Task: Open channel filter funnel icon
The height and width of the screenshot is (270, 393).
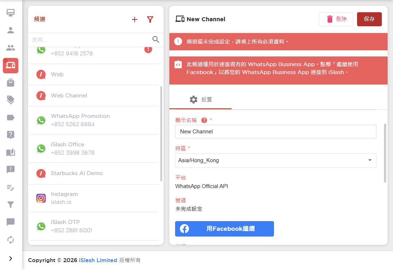Action: click(x=150, y=19)
